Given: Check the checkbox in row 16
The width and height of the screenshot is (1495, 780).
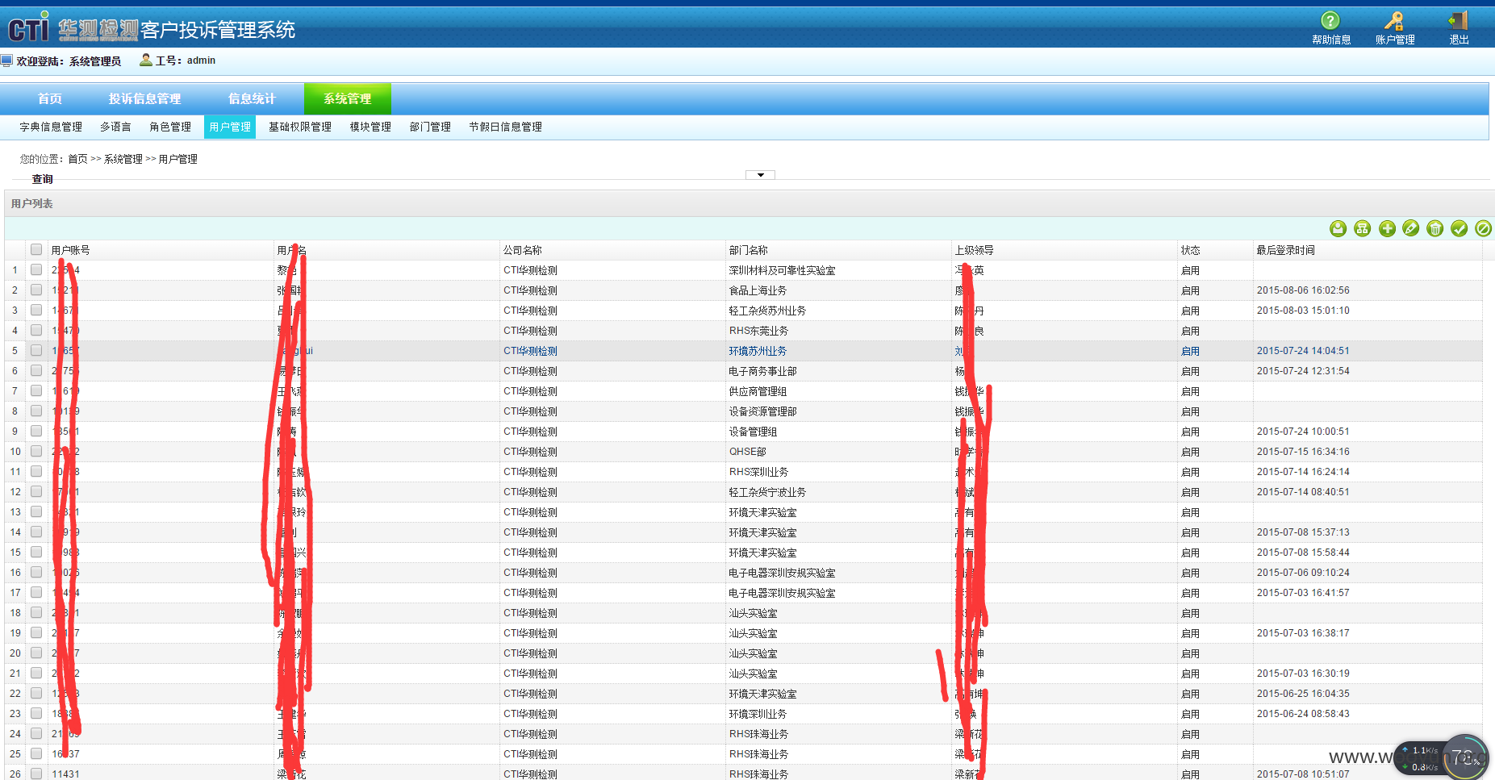Looking at the screenshot, I should (x=36, y=572).
